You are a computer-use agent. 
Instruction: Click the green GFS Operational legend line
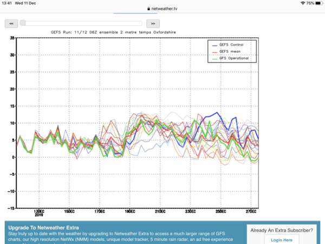click(x=215, y=58)
